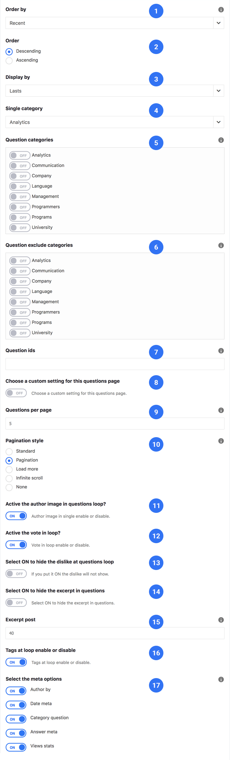Click info icon next to Question exclude categories
Image resolution: width=230 pixels, height=760 pixels.
coord(221,245)
